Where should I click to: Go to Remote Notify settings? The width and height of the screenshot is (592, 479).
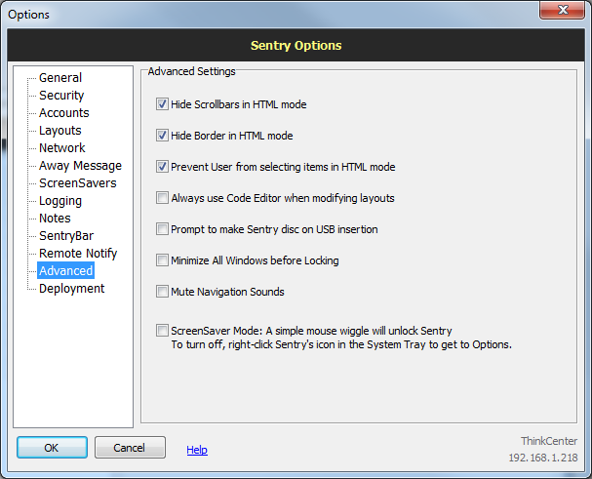[x=78, y=253]
